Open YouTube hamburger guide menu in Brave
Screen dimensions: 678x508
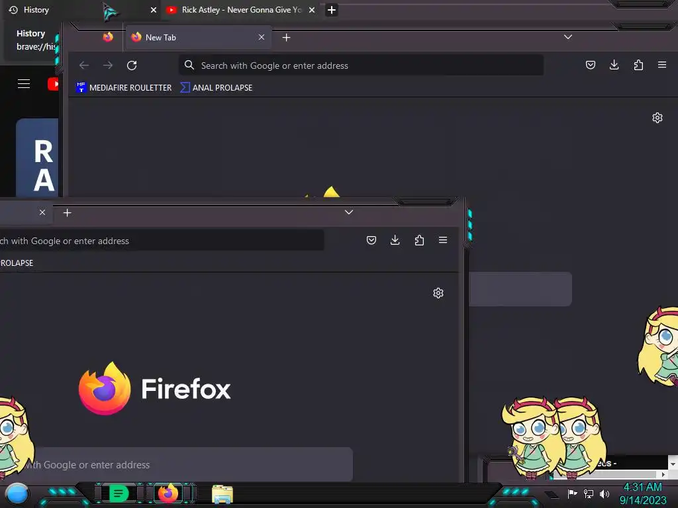24,84
